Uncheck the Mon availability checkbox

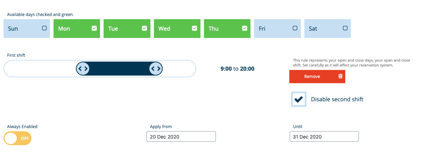(94, 28)
